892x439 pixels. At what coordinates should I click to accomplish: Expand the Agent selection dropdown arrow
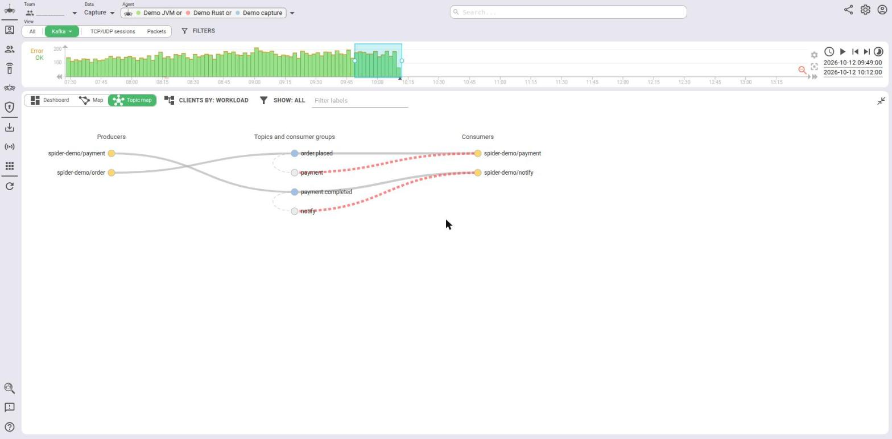point(292,13)
